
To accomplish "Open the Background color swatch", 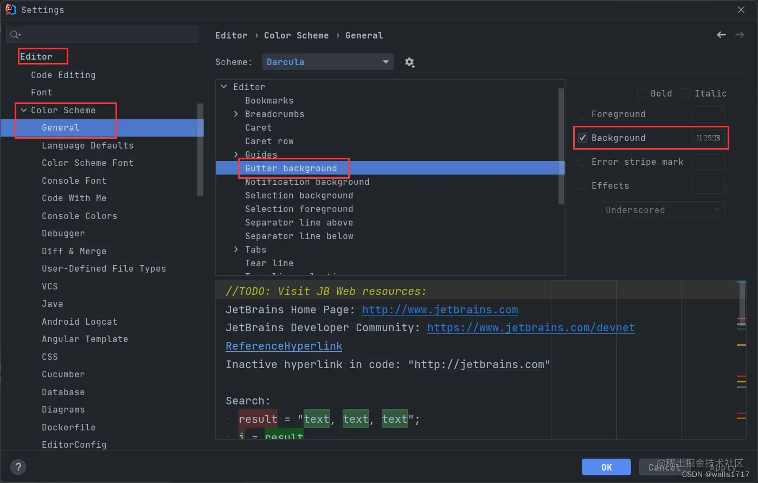I will pos(709,138).
